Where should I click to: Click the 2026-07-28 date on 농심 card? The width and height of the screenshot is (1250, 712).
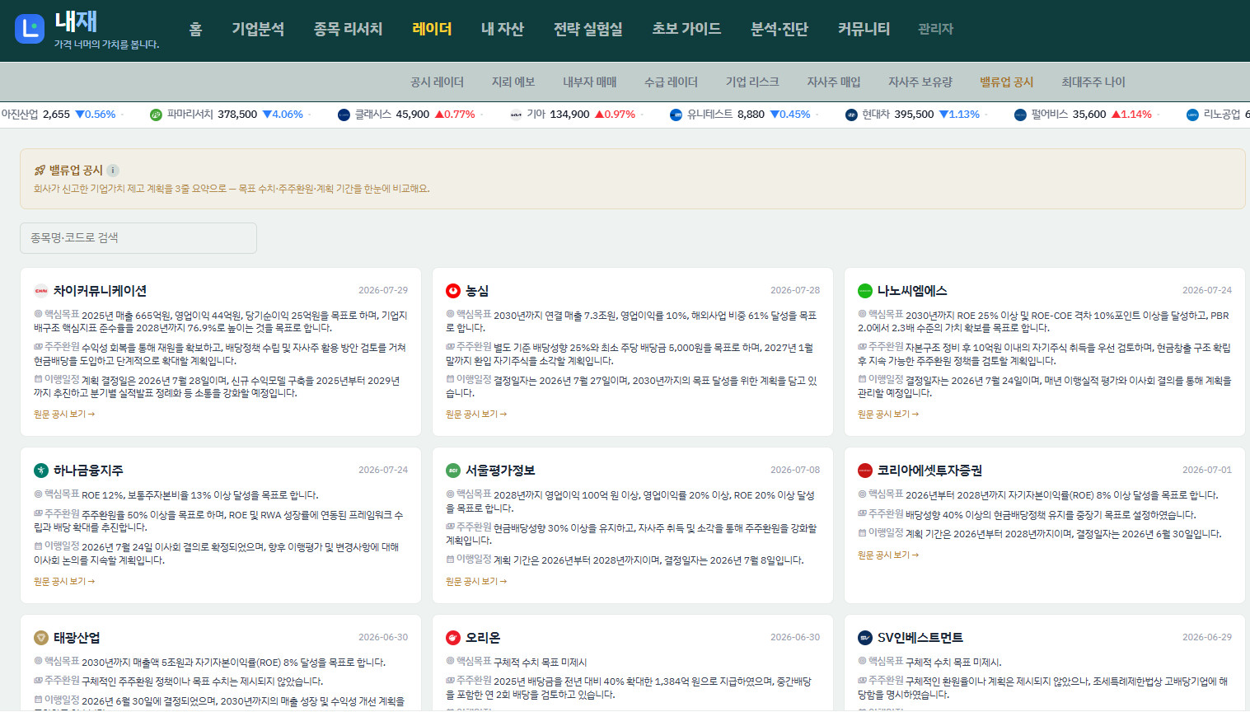pyautogui.click(x=795, y=290)
